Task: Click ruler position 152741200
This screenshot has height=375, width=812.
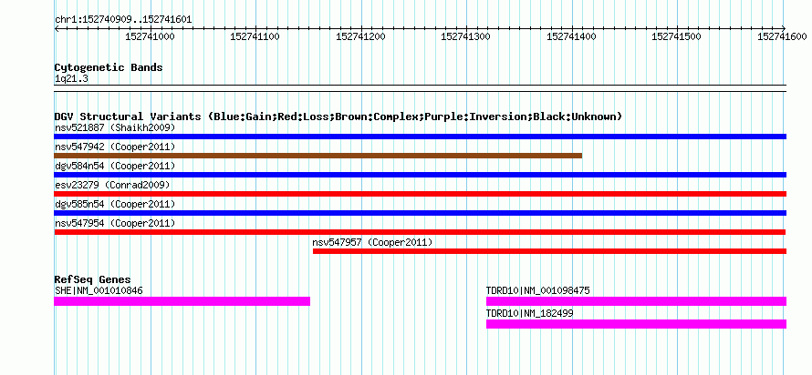Action: (361, 36)
